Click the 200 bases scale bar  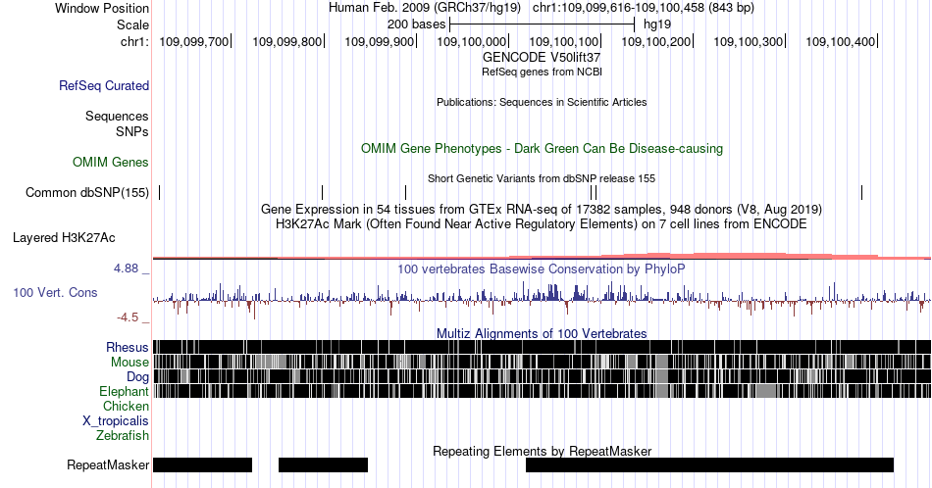[x=543, y=24]
